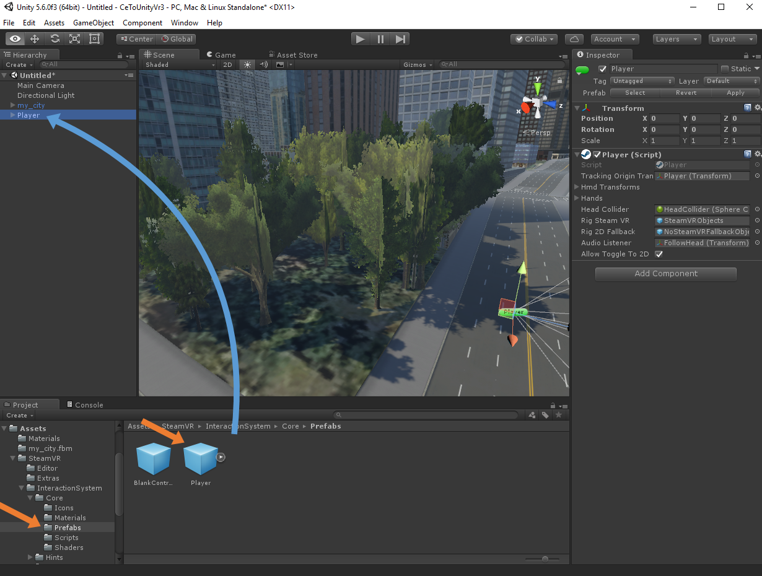The image size is (762, 576).
Task: Toggle pivot Center mode button
Action: coord(136,38)
